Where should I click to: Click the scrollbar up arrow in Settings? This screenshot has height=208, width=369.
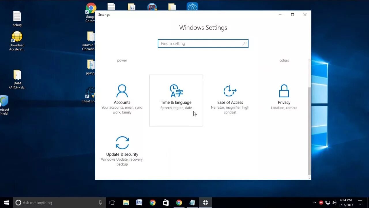pyautogui.click(x=310, y=60)
